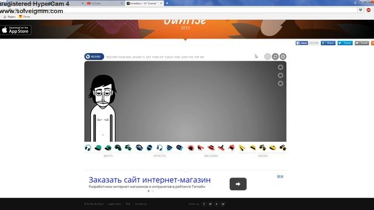Click the Email share button
The height and width of the screenshot is (210, 374).
click(362, 43)
